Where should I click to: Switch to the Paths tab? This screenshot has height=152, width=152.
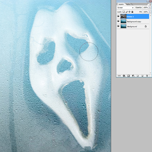(128, 4)
